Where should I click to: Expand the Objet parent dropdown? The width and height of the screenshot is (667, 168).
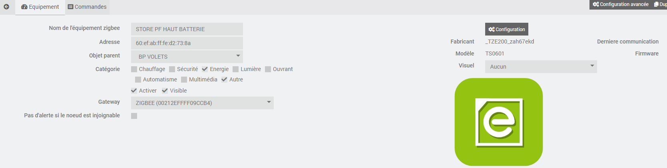pos(187,56)
